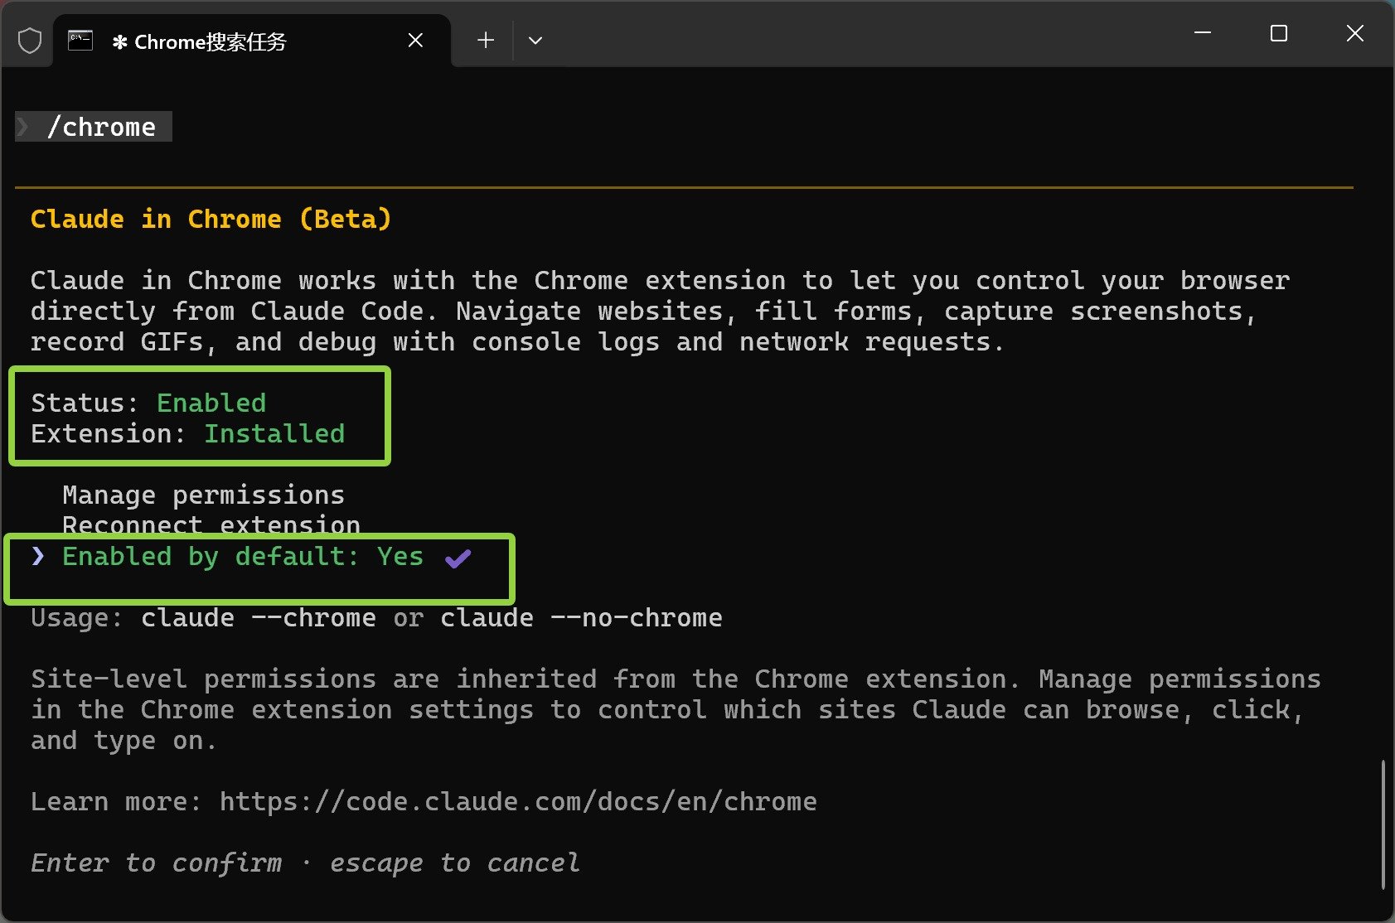This screenshot has height=923, width=1395.
Task: Choose the Reconnect extension menu entry
Action: (211, 524)
